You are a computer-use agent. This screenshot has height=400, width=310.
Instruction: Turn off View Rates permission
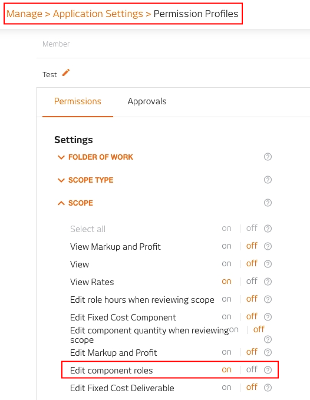pos(252,281)
